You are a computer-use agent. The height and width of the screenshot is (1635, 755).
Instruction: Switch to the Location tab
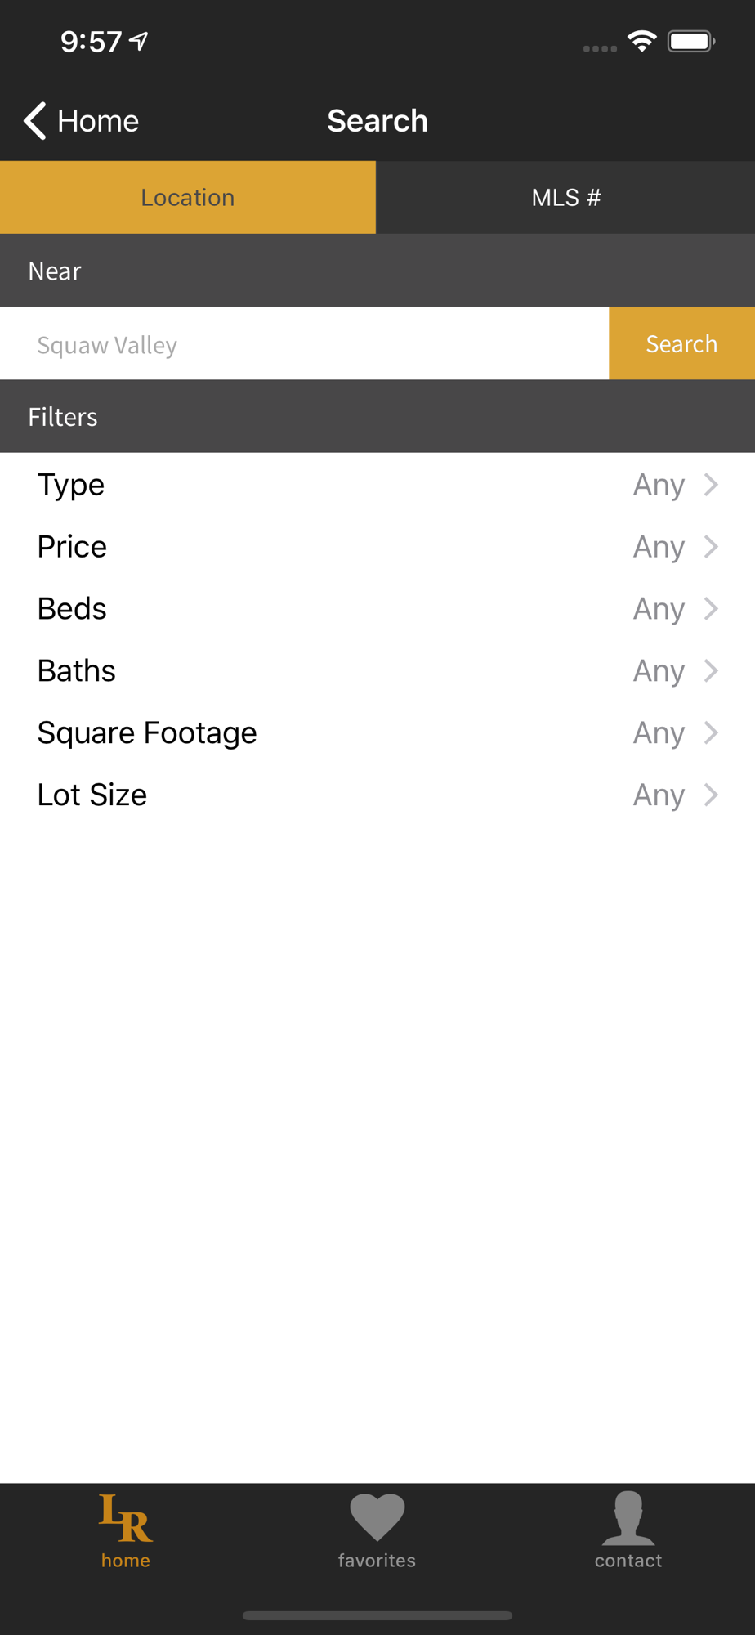(x=188, y=198)
